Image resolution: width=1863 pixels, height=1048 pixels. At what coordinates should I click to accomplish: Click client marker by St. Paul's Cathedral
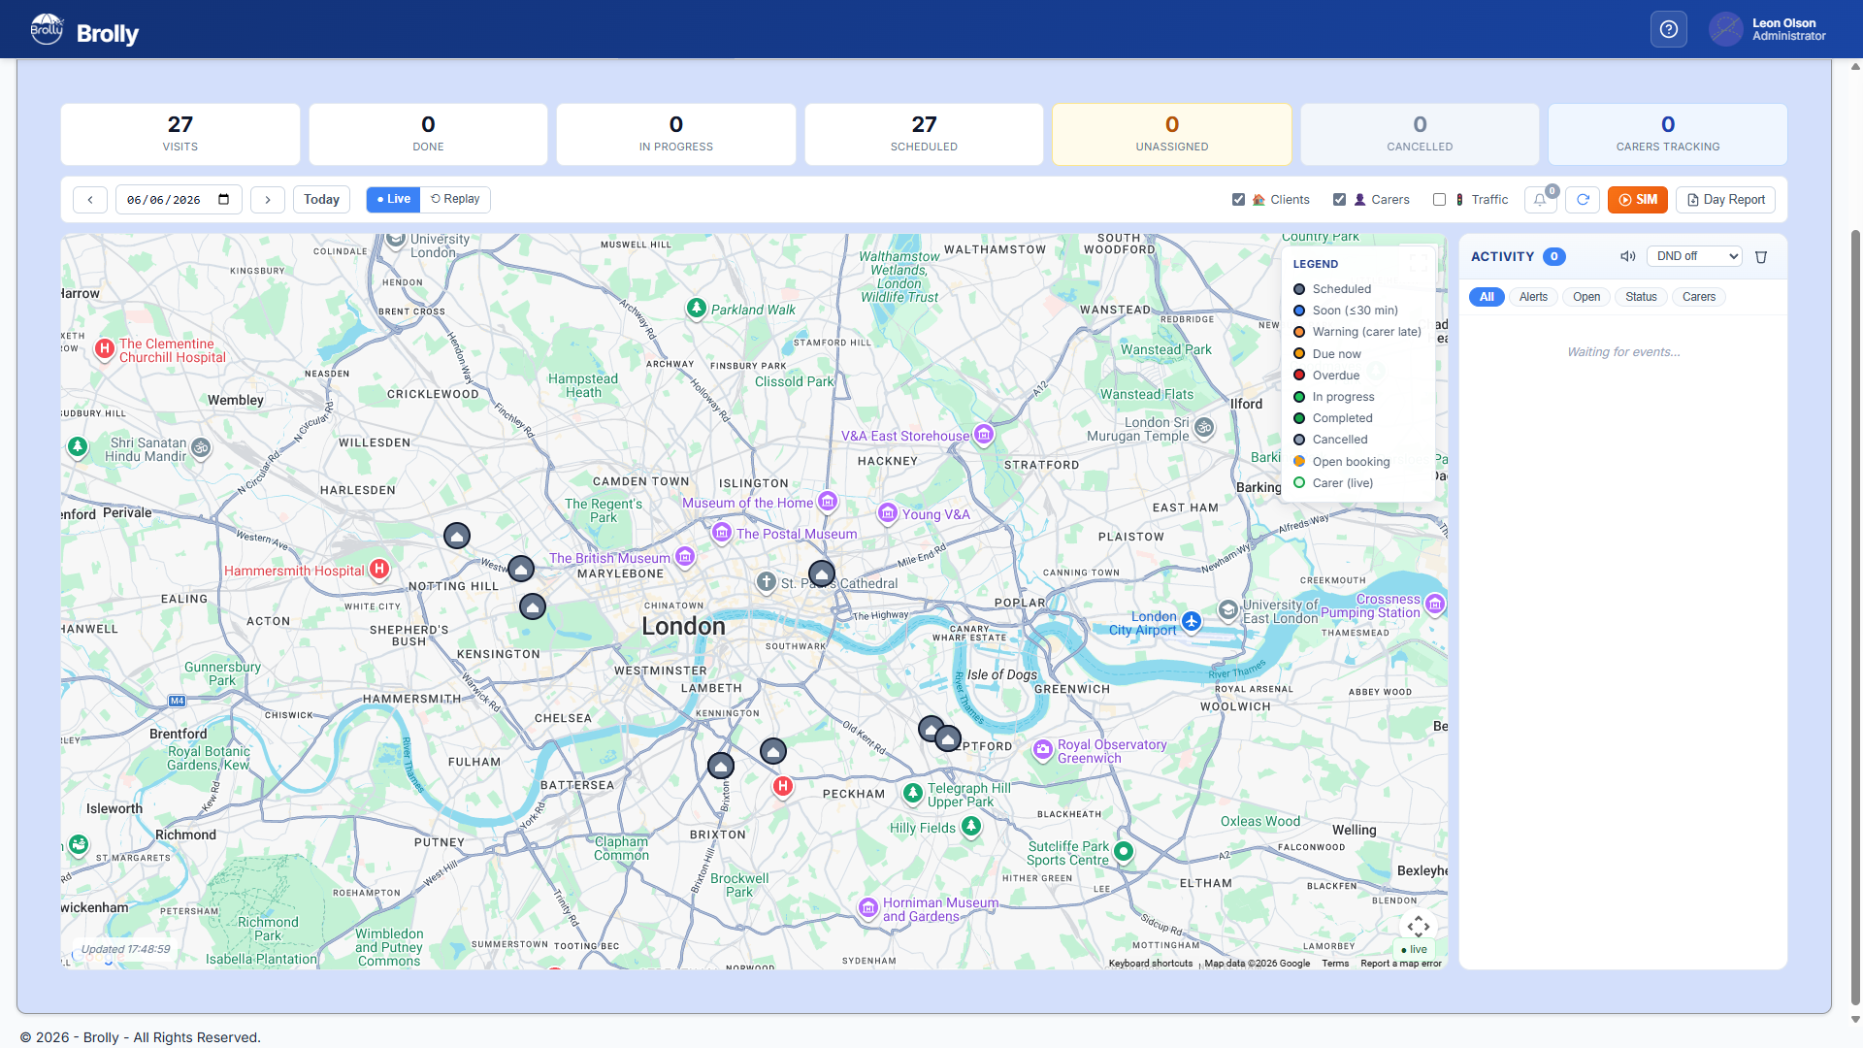822,573
